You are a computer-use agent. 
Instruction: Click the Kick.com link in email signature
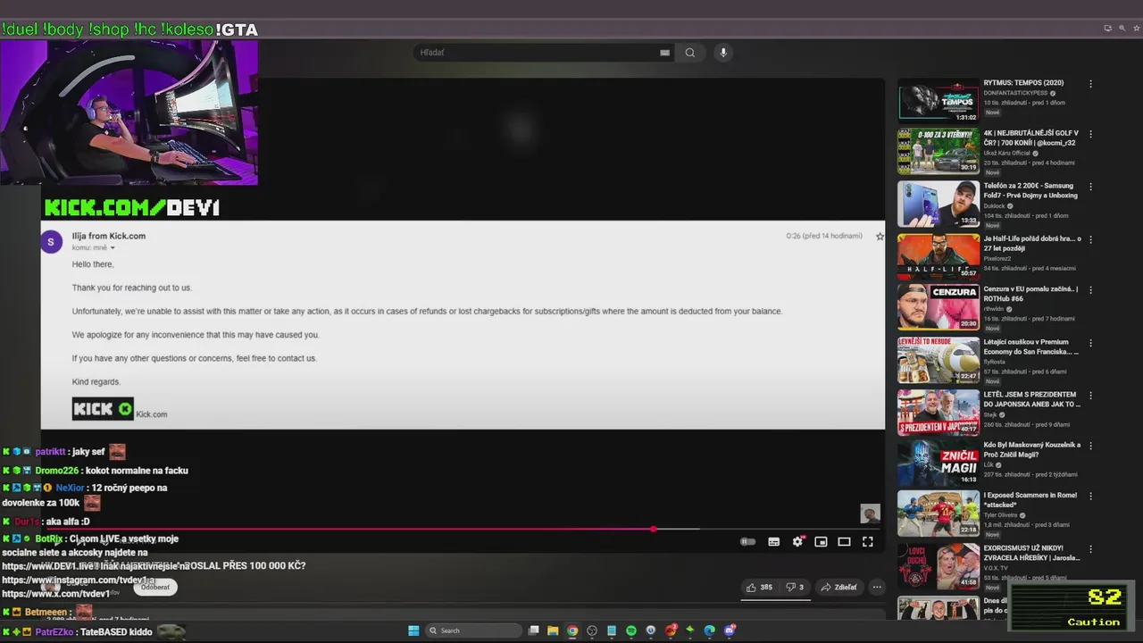coord(152,414)
